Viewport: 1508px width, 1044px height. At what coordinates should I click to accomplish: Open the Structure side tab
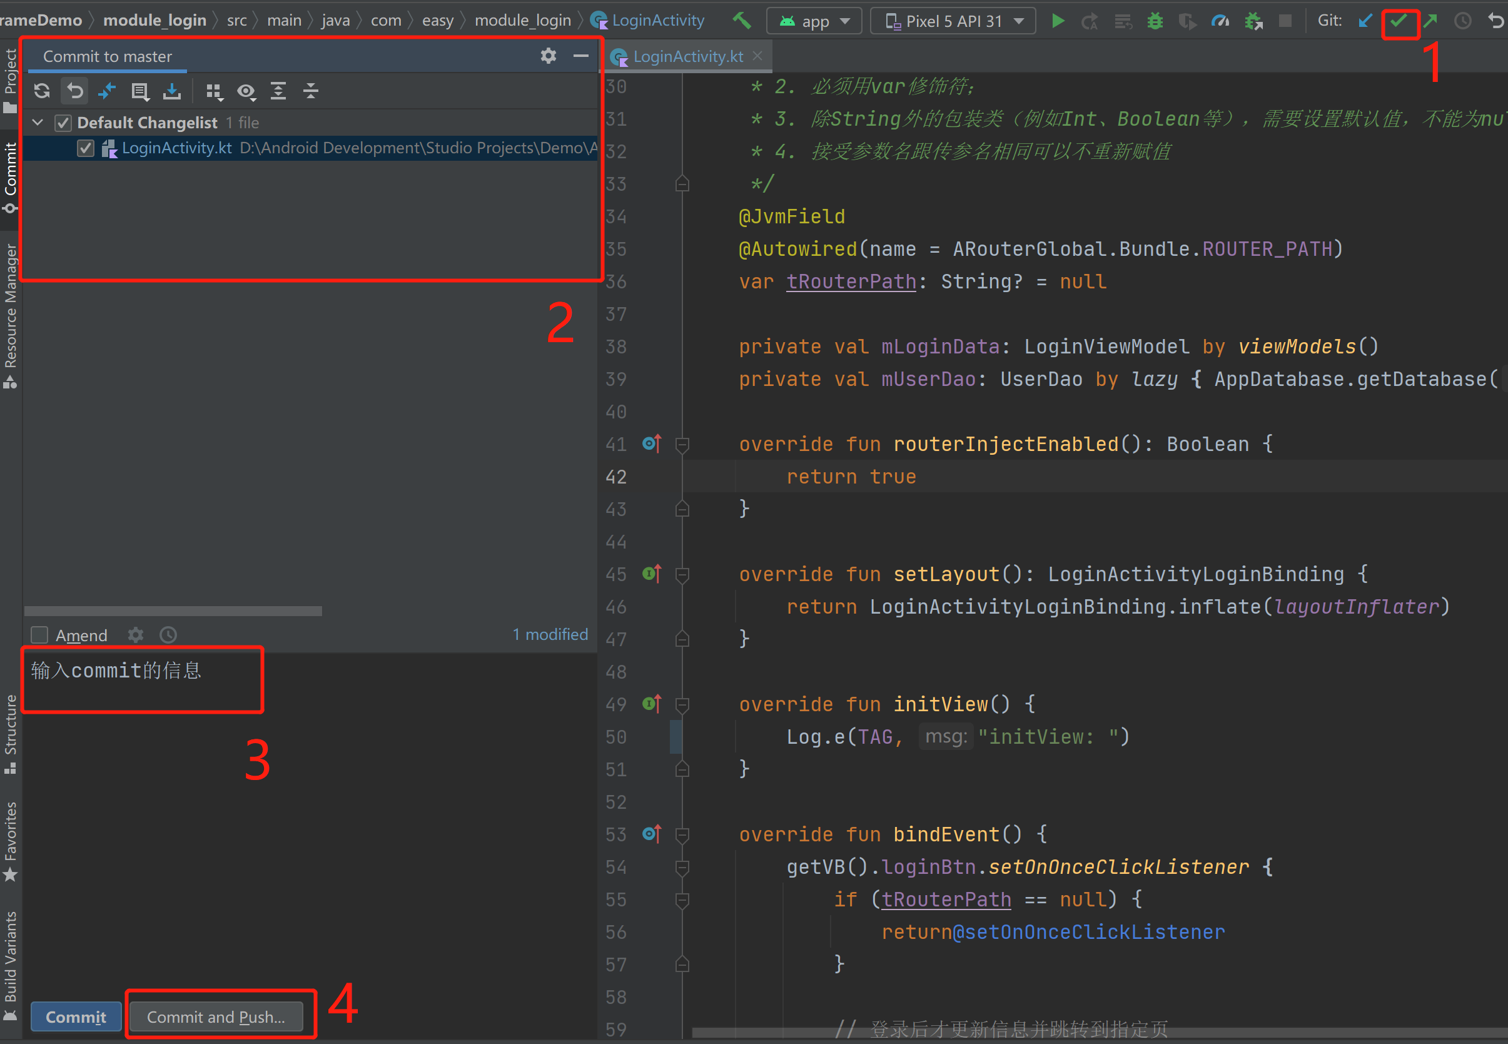[11, 734]
